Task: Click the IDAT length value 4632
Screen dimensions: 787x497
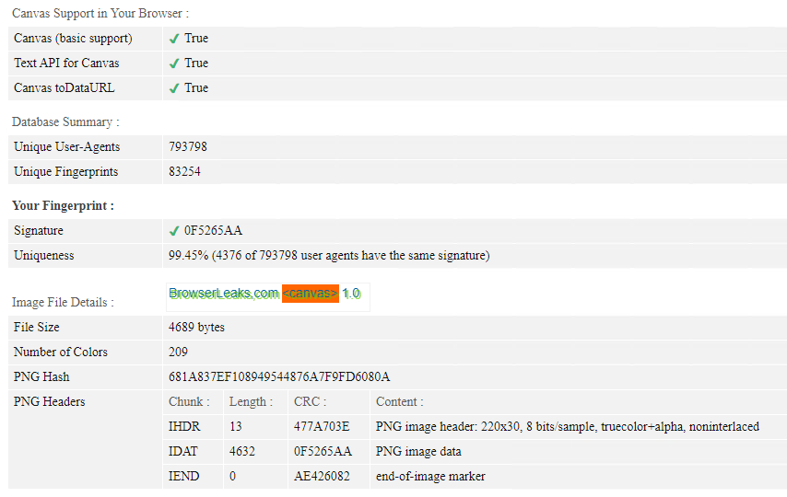Action: click(x=242, y=451)
